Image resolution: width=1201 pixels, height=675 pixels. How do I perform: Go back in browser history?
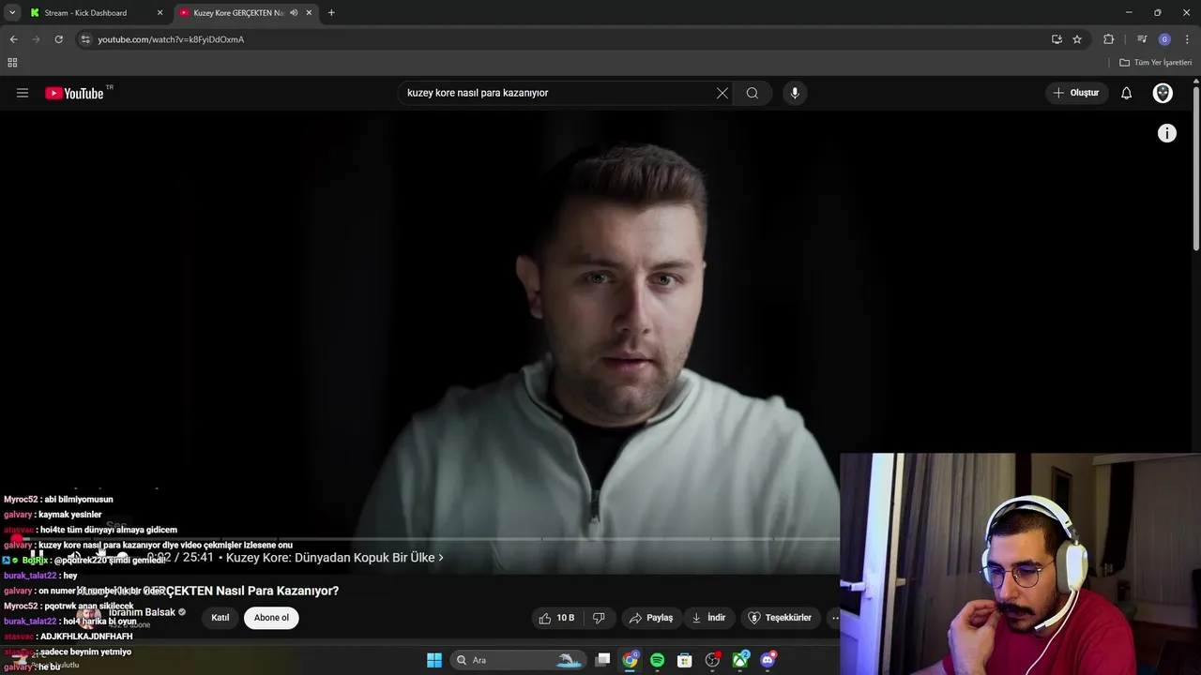[13, 39]
